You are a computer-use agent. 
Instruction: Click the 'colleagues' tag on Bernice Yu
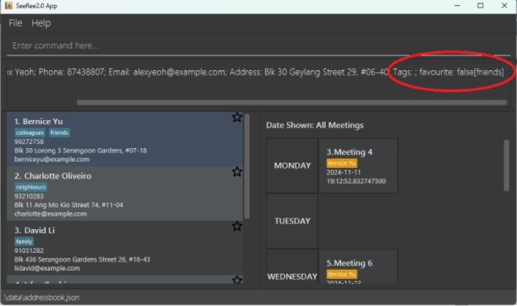point(29,133)
